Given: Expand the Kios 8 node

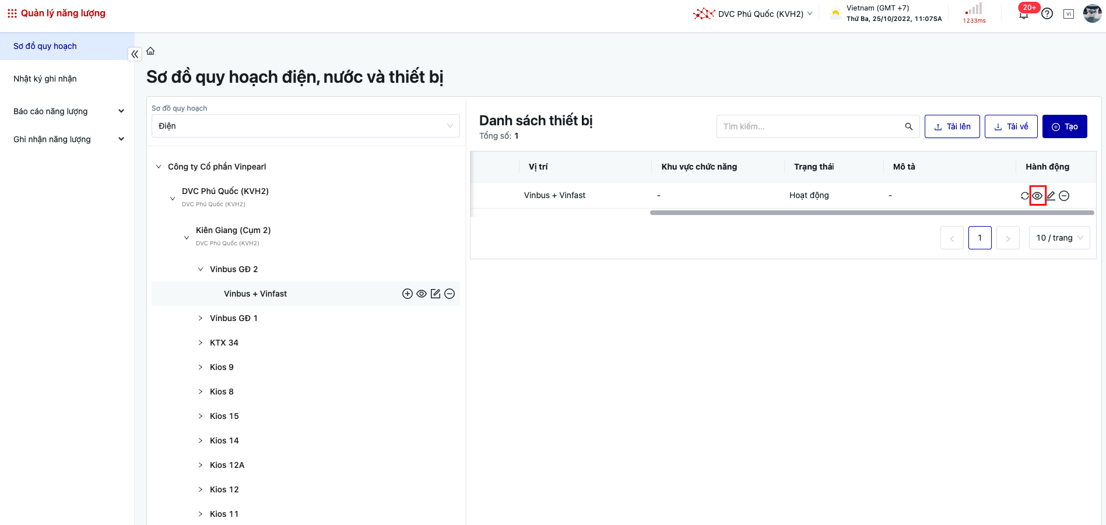Looking at the screenshot, I should coord(201,392).
